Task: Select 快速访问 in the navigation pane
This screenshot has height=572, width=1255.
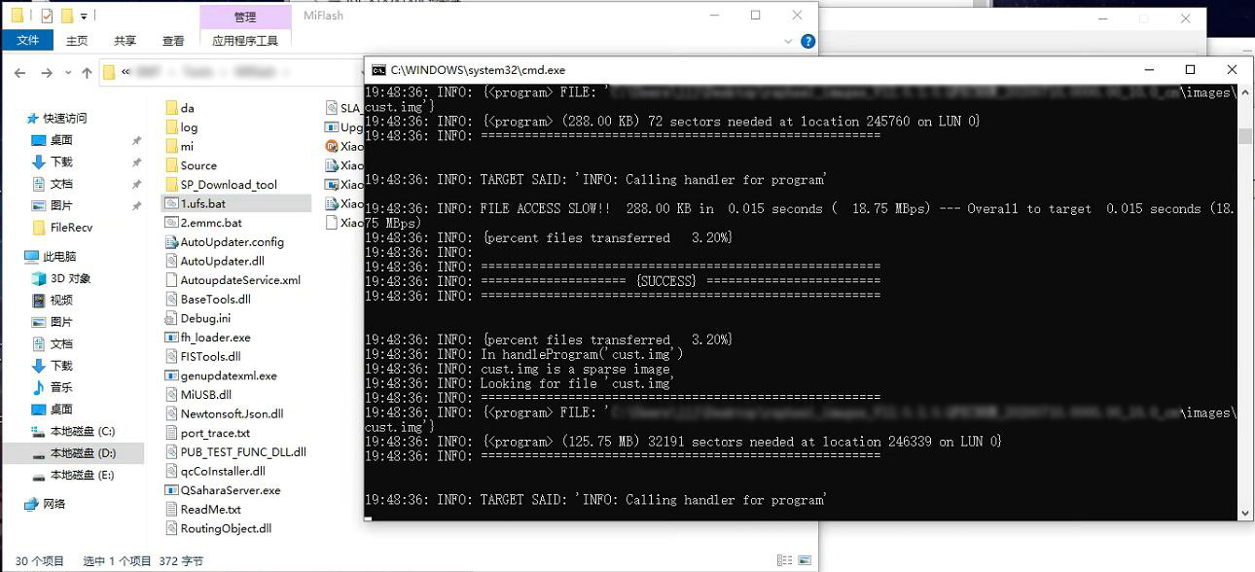Action: click(65, 118)
